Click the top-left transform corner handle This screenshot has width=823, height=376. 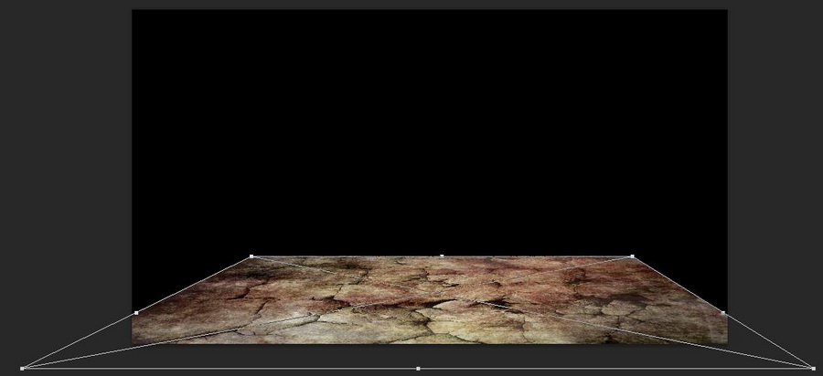[251, 256]
